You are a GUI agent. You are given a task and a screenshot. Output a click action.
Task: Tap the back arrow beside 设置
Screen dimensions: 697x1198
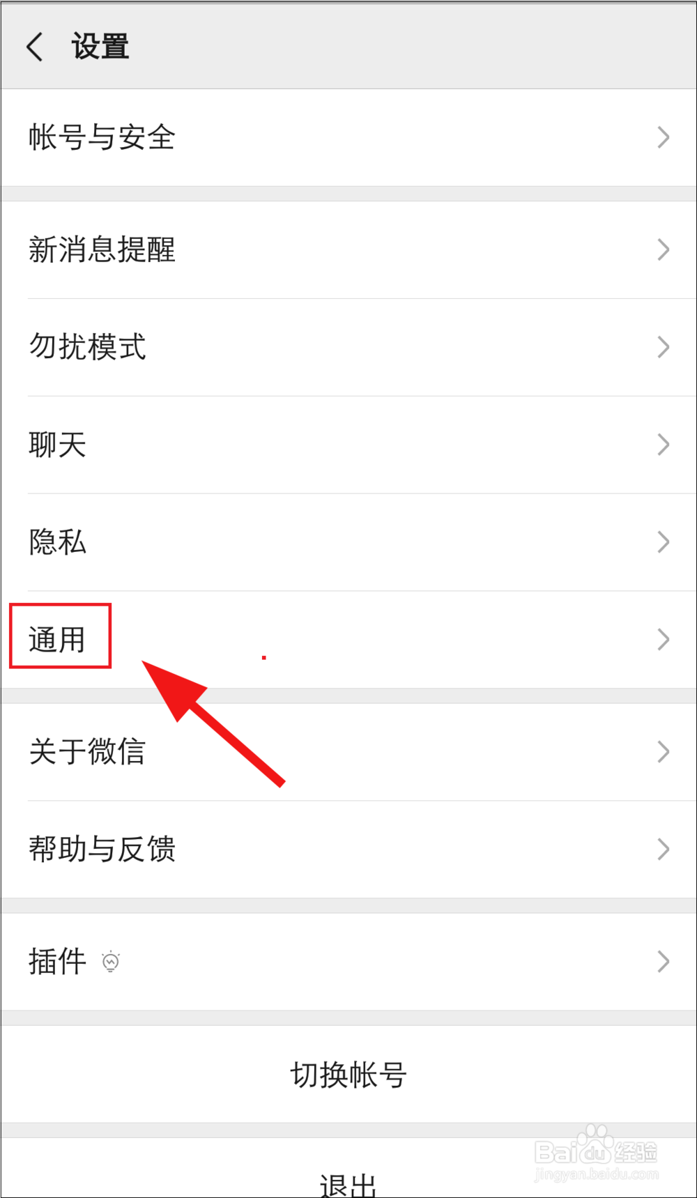pyautogui.click(x=35, y=47)
